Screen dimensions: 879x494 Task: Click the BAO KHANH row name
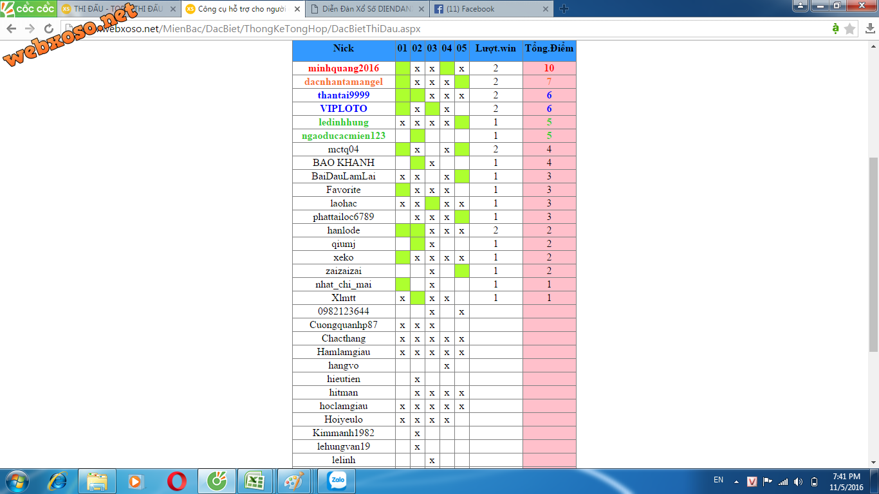point(344,163)
